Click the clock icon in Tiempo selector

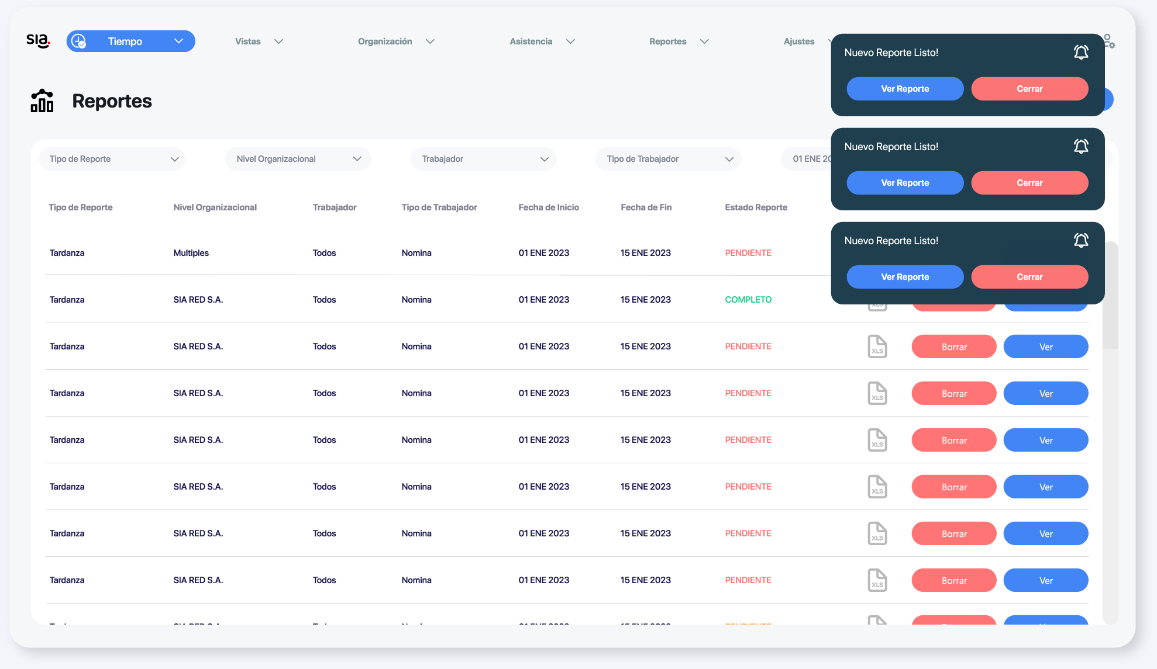coord(78,41)
